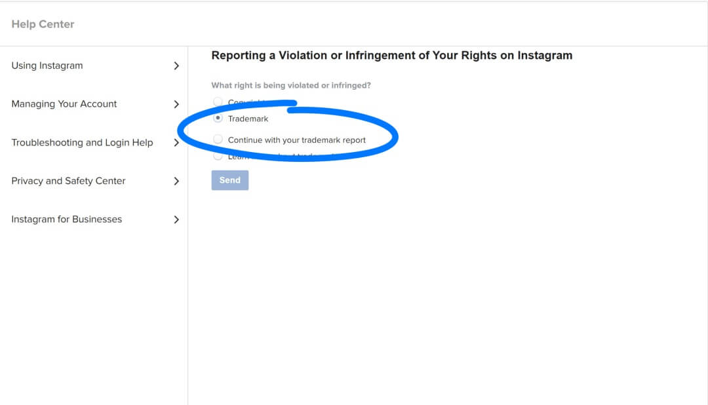
Task: Open the Help Center home link
Action: (43, 24)
